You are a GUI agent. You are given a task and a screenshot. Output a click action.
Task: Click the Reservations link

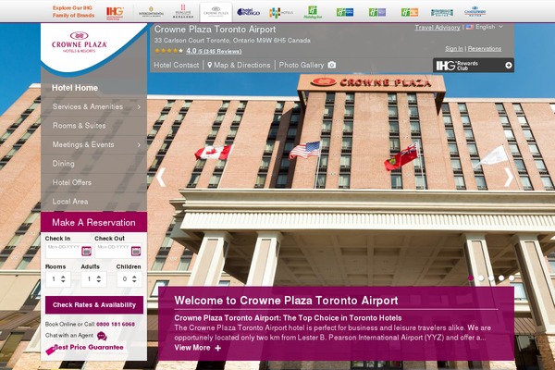coord(484,48)
